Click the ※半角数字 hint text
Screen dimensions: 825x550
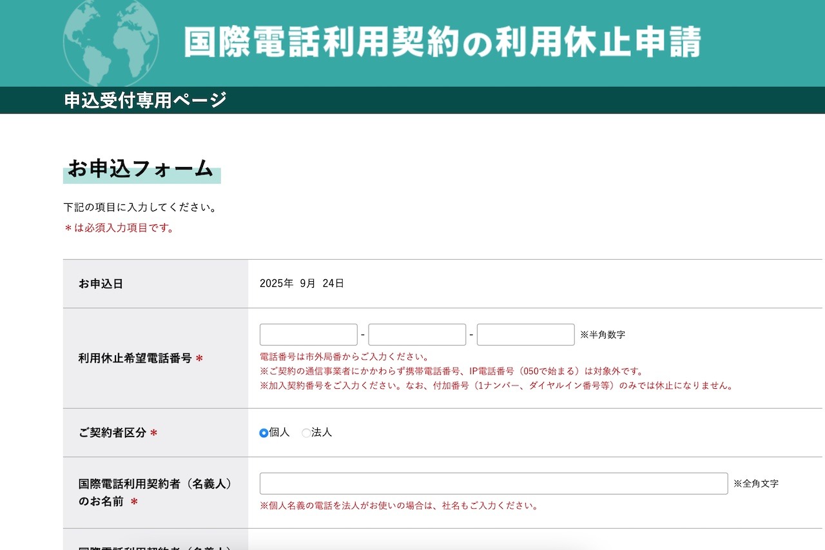coord(603,335)
